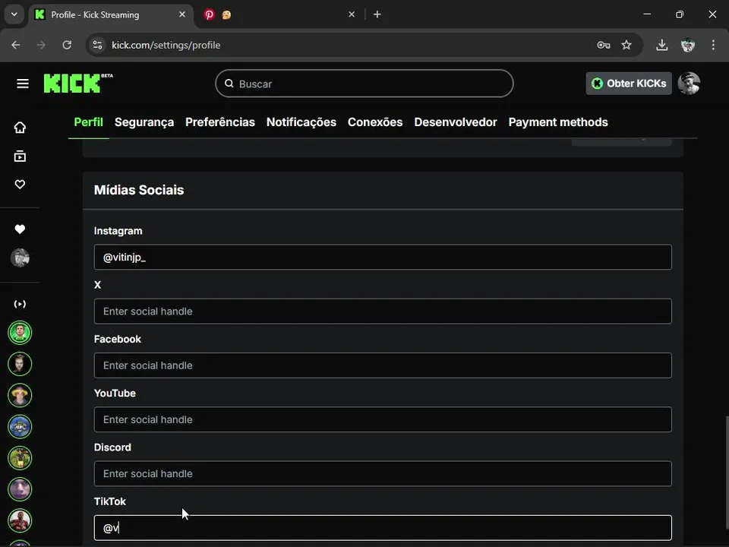Open the hamburger sidebar menu

tap(22, 84)
